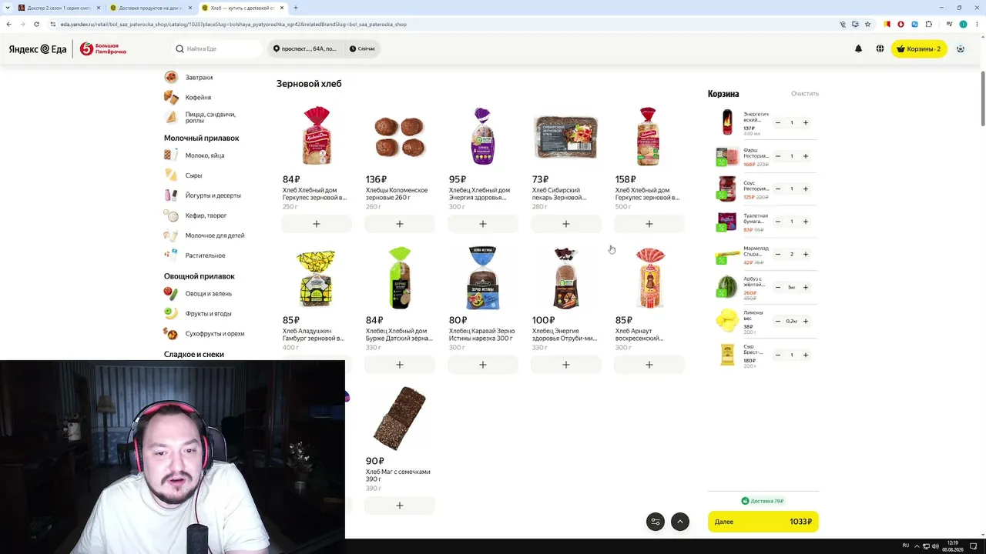The image size is (986, 554).
Task: Go back in the browser
Action: (8, 24)
